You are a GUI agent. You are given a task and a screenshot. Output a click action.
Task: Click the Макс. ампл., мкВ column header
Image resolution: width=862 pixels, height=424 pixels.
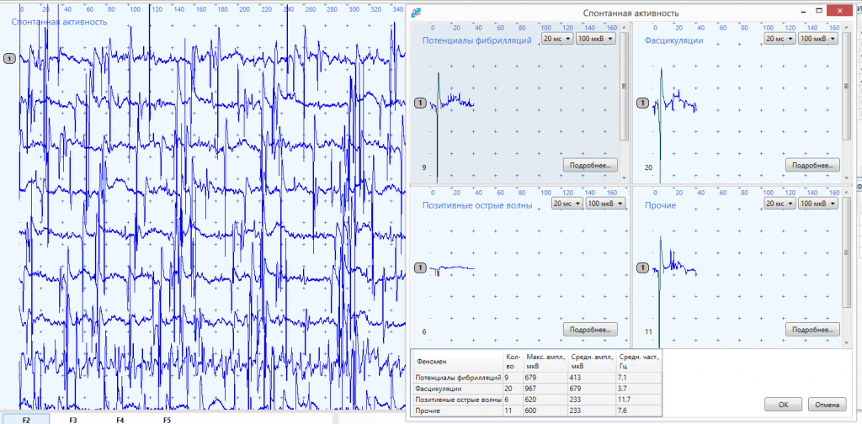[x=545, y=362]
